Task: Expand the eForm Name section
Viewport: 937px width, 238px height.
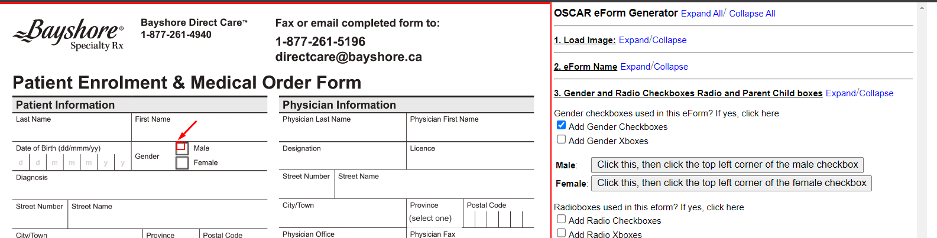Action: point(636,67)
